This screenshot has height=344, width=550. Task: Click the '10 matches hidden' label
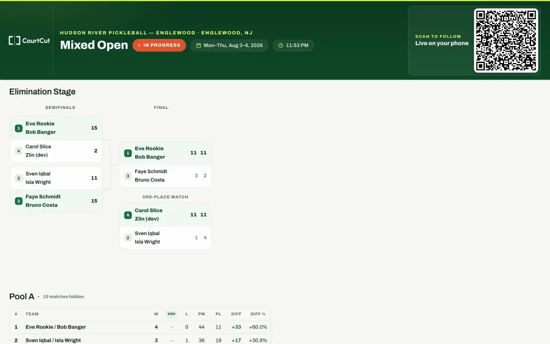[x=64, y=296]
